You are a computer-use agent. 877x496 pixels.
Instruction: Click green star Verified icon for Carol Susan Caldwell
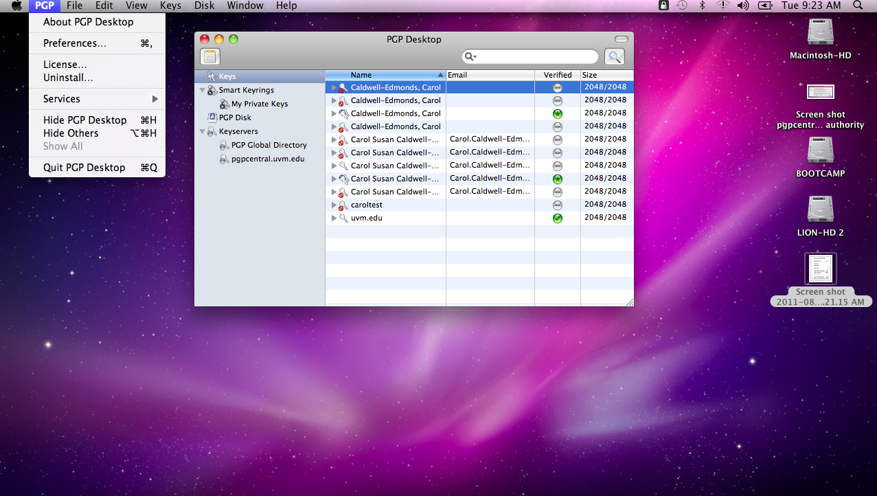pos(558,179)
